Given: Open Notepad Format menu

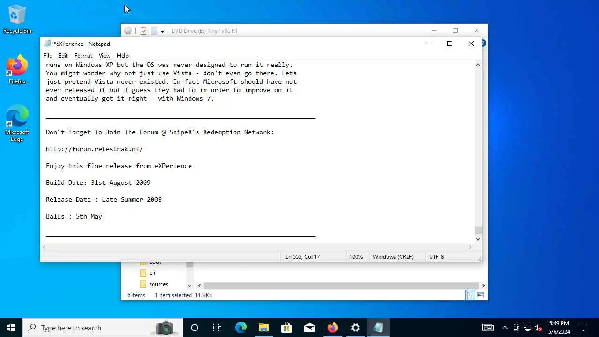Looking at the screenshot, I should tap(83, 55).
